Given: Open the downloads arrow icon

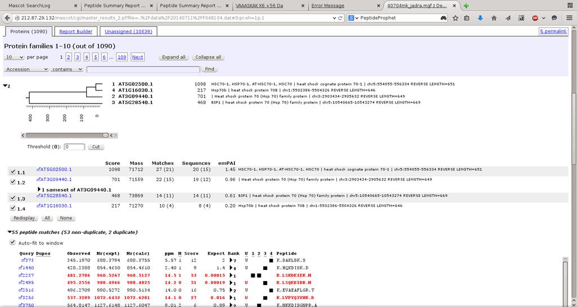Looking at the screenshot, I should click(x=480, y=18).
